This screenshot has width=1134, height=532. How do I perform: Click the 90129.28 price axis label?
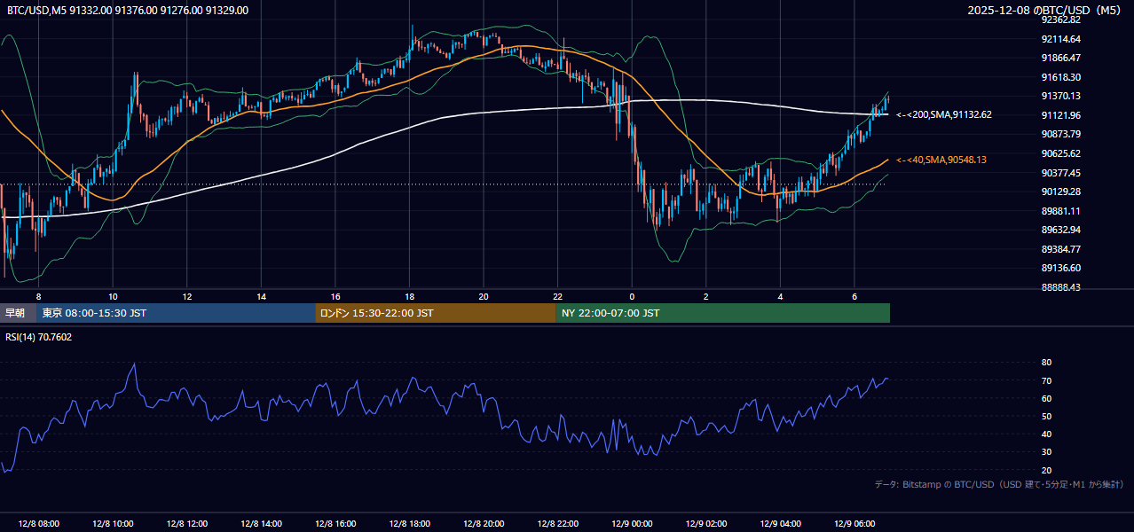pos(1061,192)
